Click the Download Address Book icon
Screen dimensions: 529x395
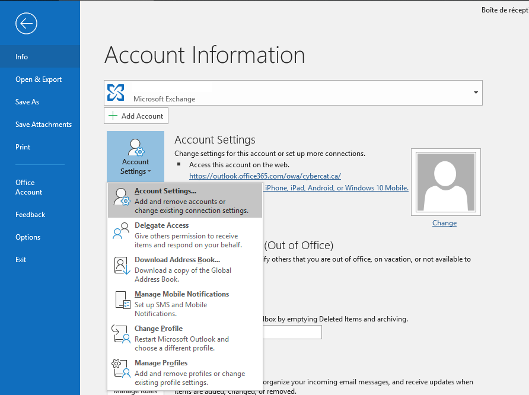coord(122,266)
